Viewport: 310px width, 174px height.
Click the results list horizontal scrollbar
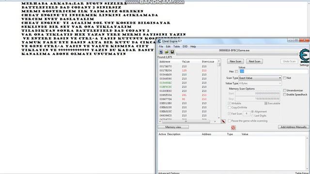[186, 121]
